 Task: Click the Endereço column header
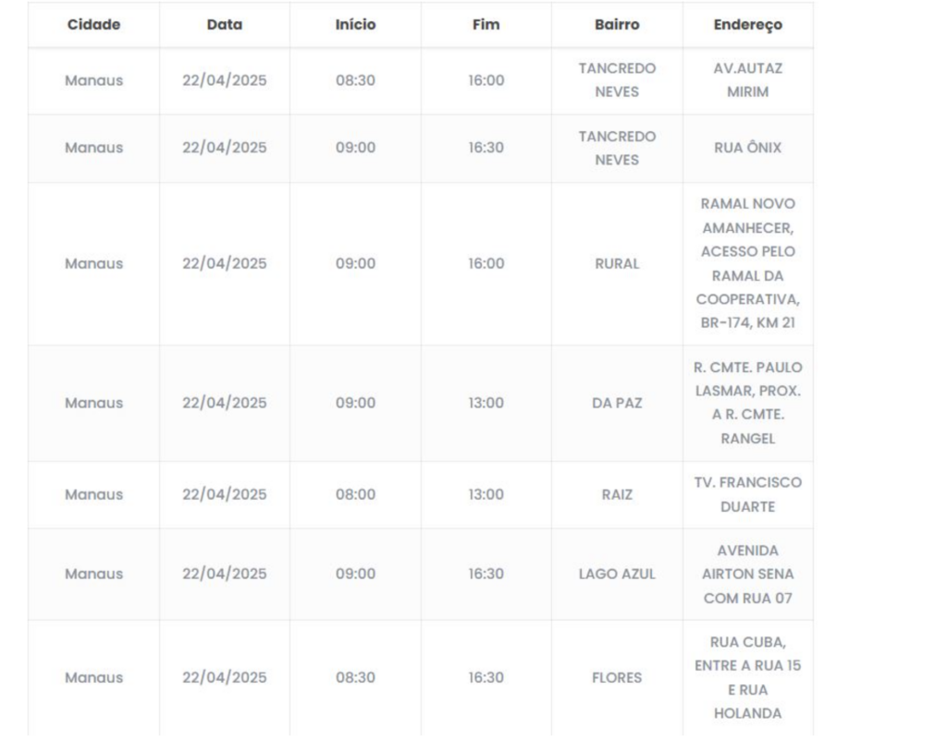(748, 25)
